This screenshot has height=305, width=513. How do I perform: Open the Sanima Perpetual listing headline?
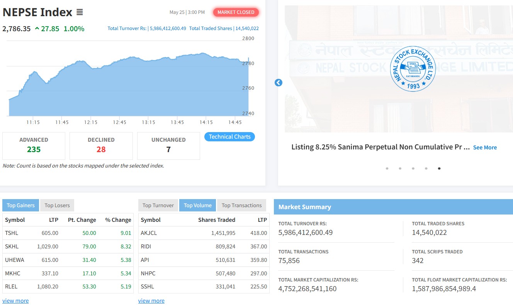click(x=381, y=147)
